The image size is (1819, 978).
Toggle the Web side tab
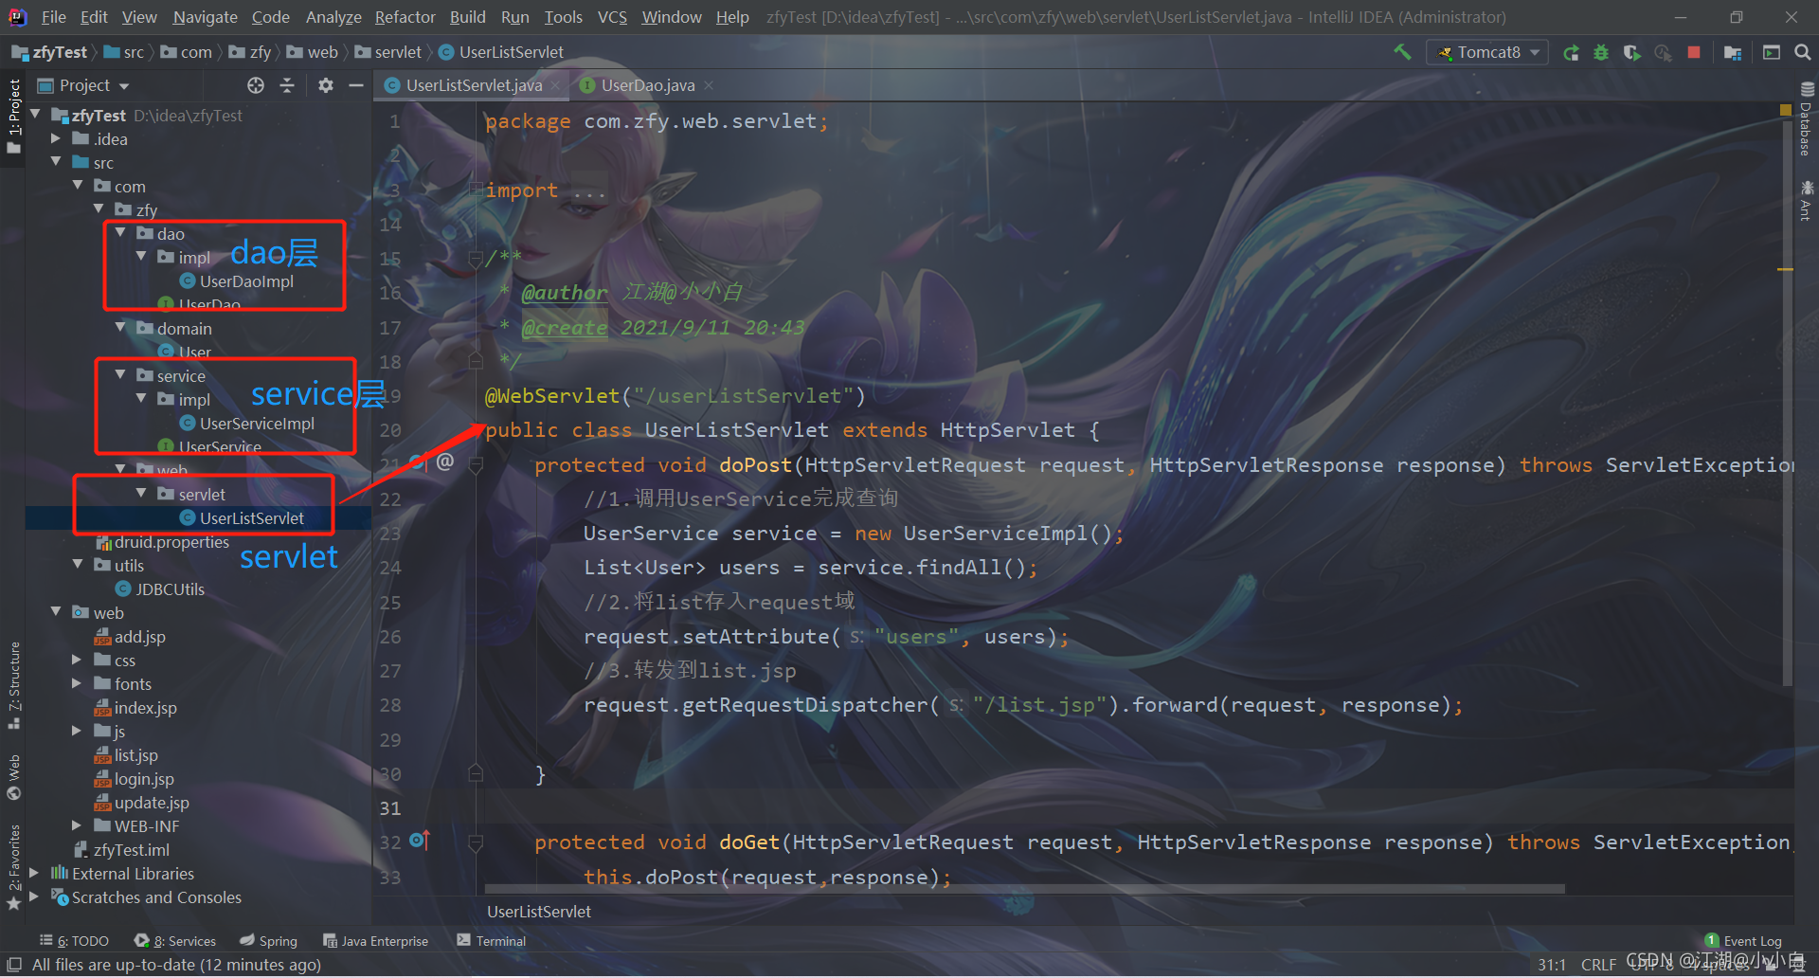click(13, 777)
